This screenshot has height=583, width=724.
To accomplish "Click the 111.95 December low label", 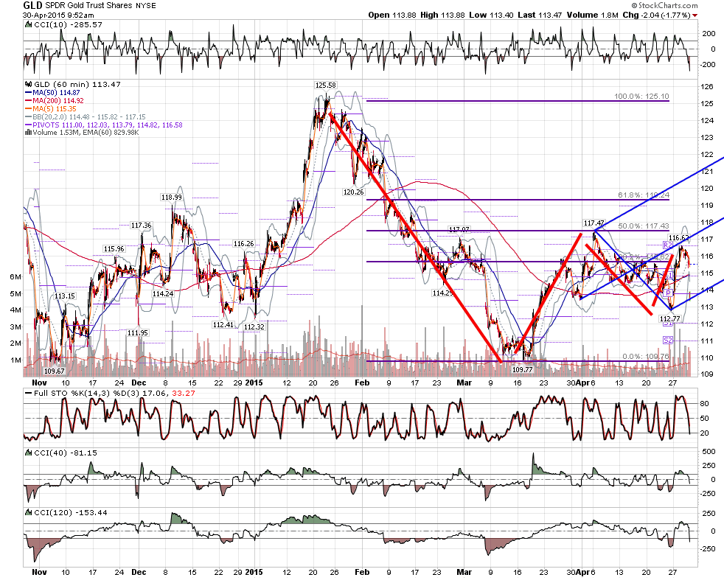I will (x=138, y=332).
